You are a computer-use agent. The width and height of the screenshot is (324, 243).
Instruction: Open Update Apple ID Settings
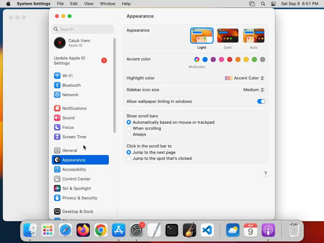(x=80, y=60)
